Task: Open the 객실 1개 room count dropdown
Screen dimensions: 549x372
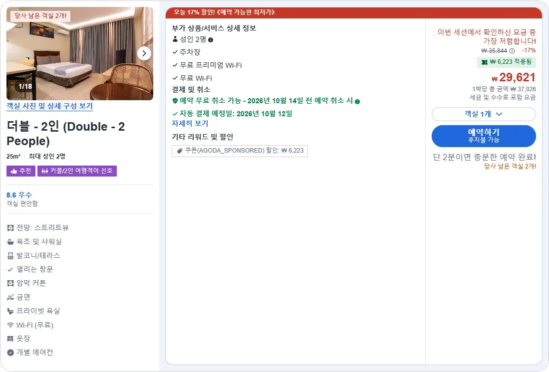Action: [x=484, y=114]
